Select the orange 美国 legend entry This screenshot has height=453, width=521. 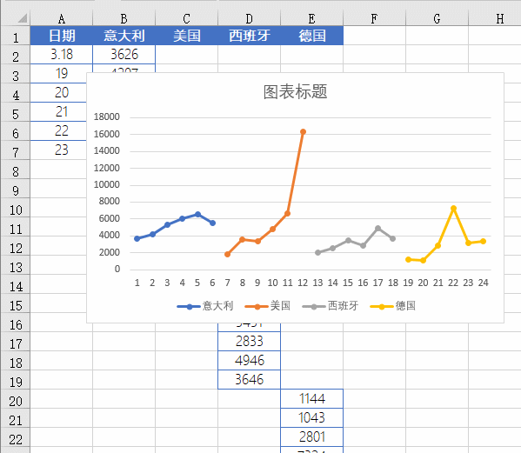click(268, 306)
